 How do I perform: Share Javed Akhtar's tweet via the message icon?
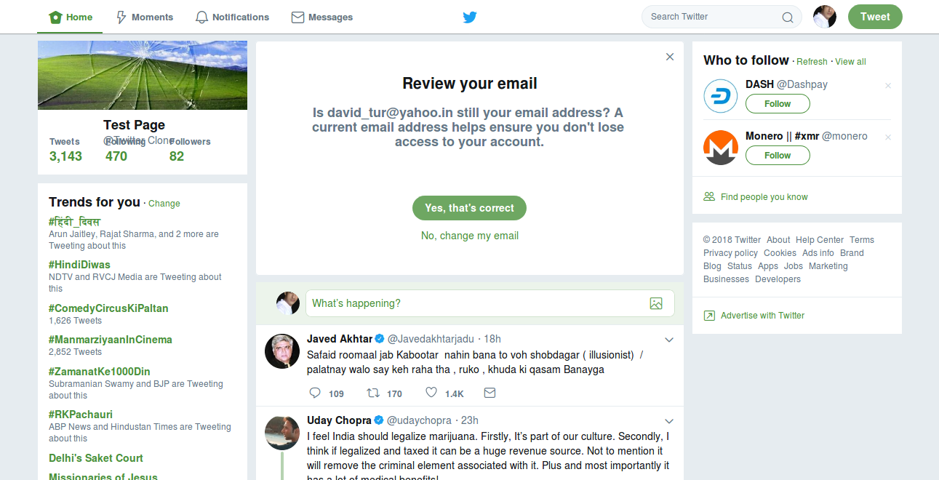point(490,392)
